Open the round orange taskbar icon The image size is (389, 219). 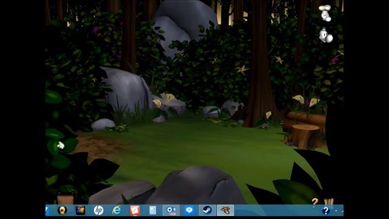tap(62, 210)
